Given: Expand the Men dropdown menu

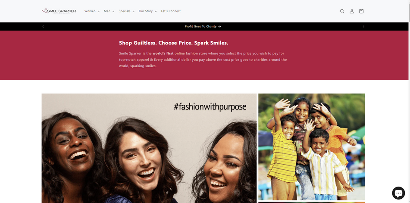Looking at the screenshot, I should tap(109, 11).
